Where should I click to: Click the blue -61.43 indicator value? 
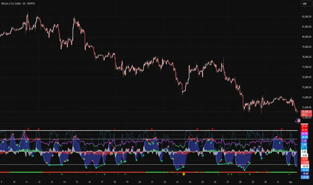click(305, 170)
